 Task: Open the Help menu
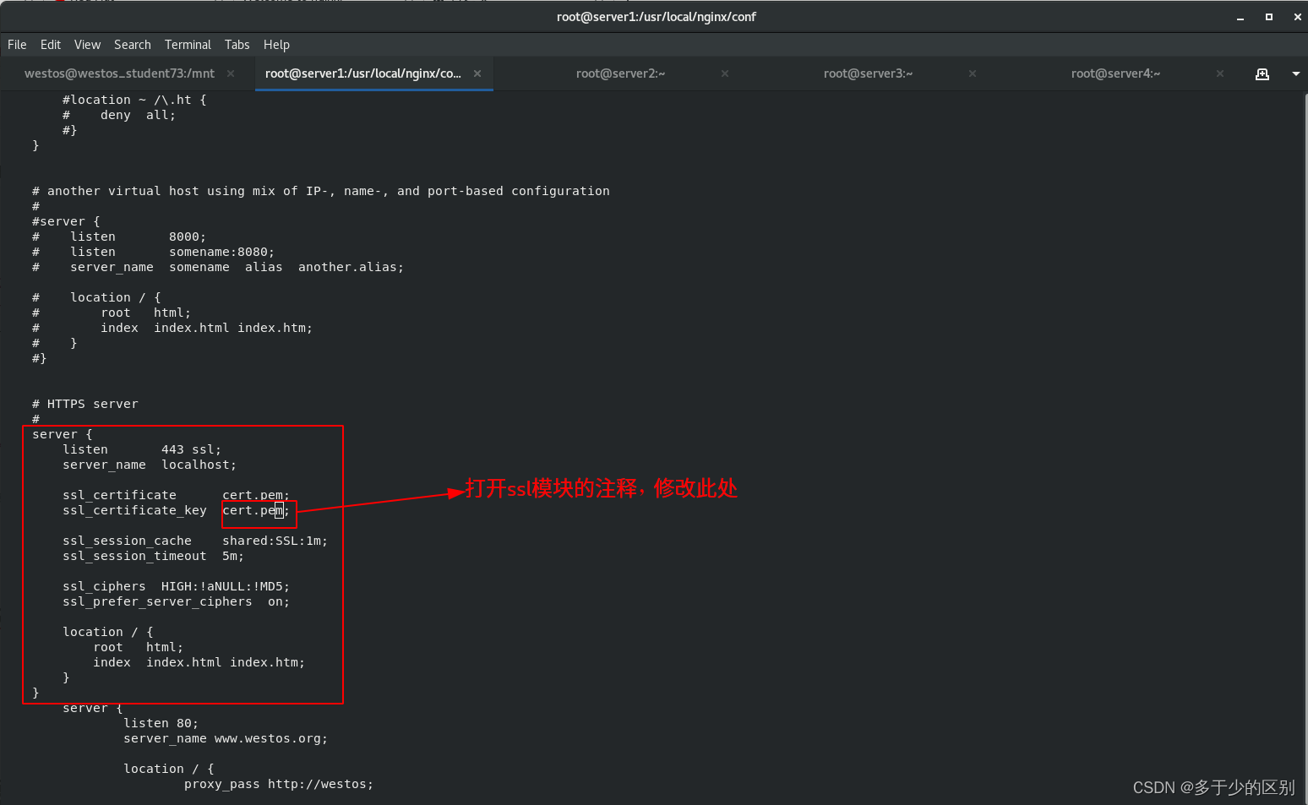point(276,45)
